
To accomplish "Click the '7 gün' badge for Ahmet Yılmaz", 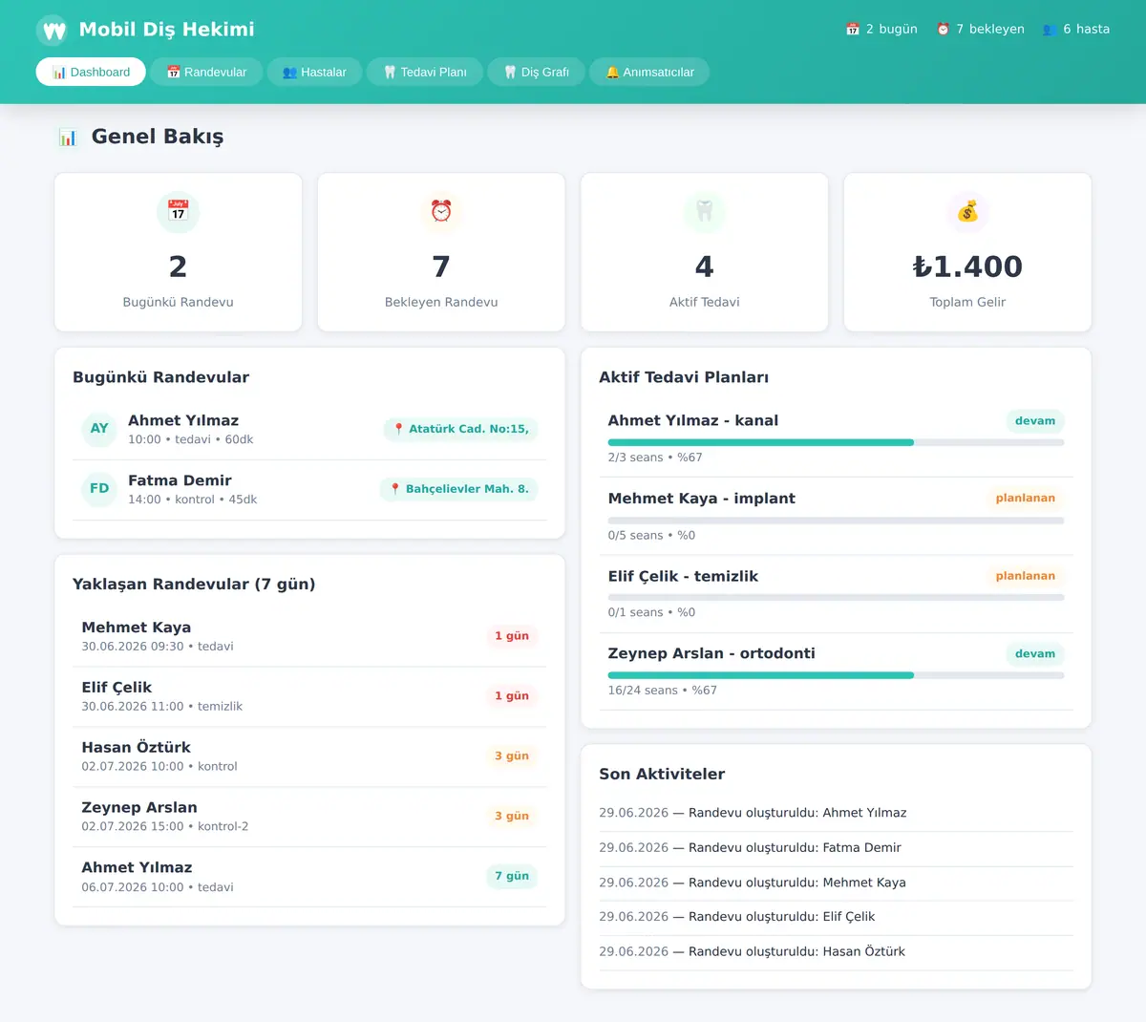I will tap(512, 876).
